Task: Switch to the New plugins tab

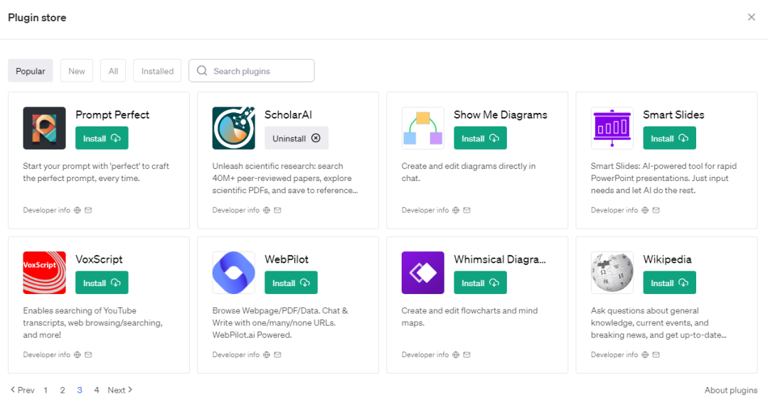Action: pos(77,71)
